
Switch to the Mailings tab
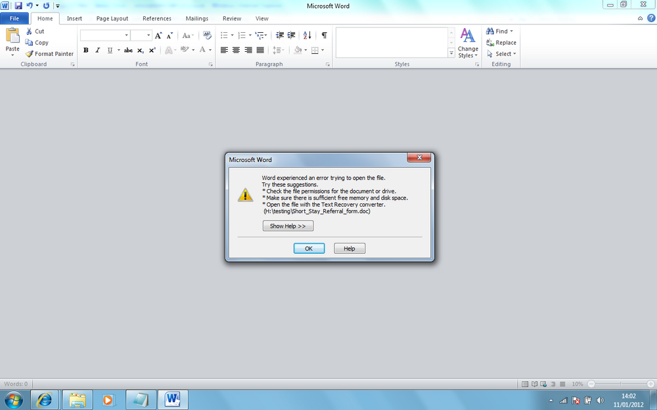[x=197, y=18]
